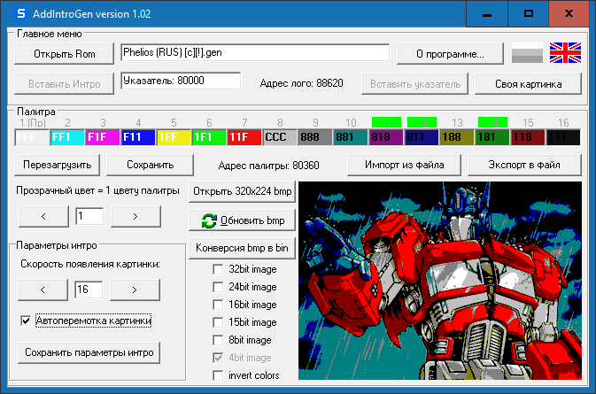Click Открыть Rom button

click(65, 54)
